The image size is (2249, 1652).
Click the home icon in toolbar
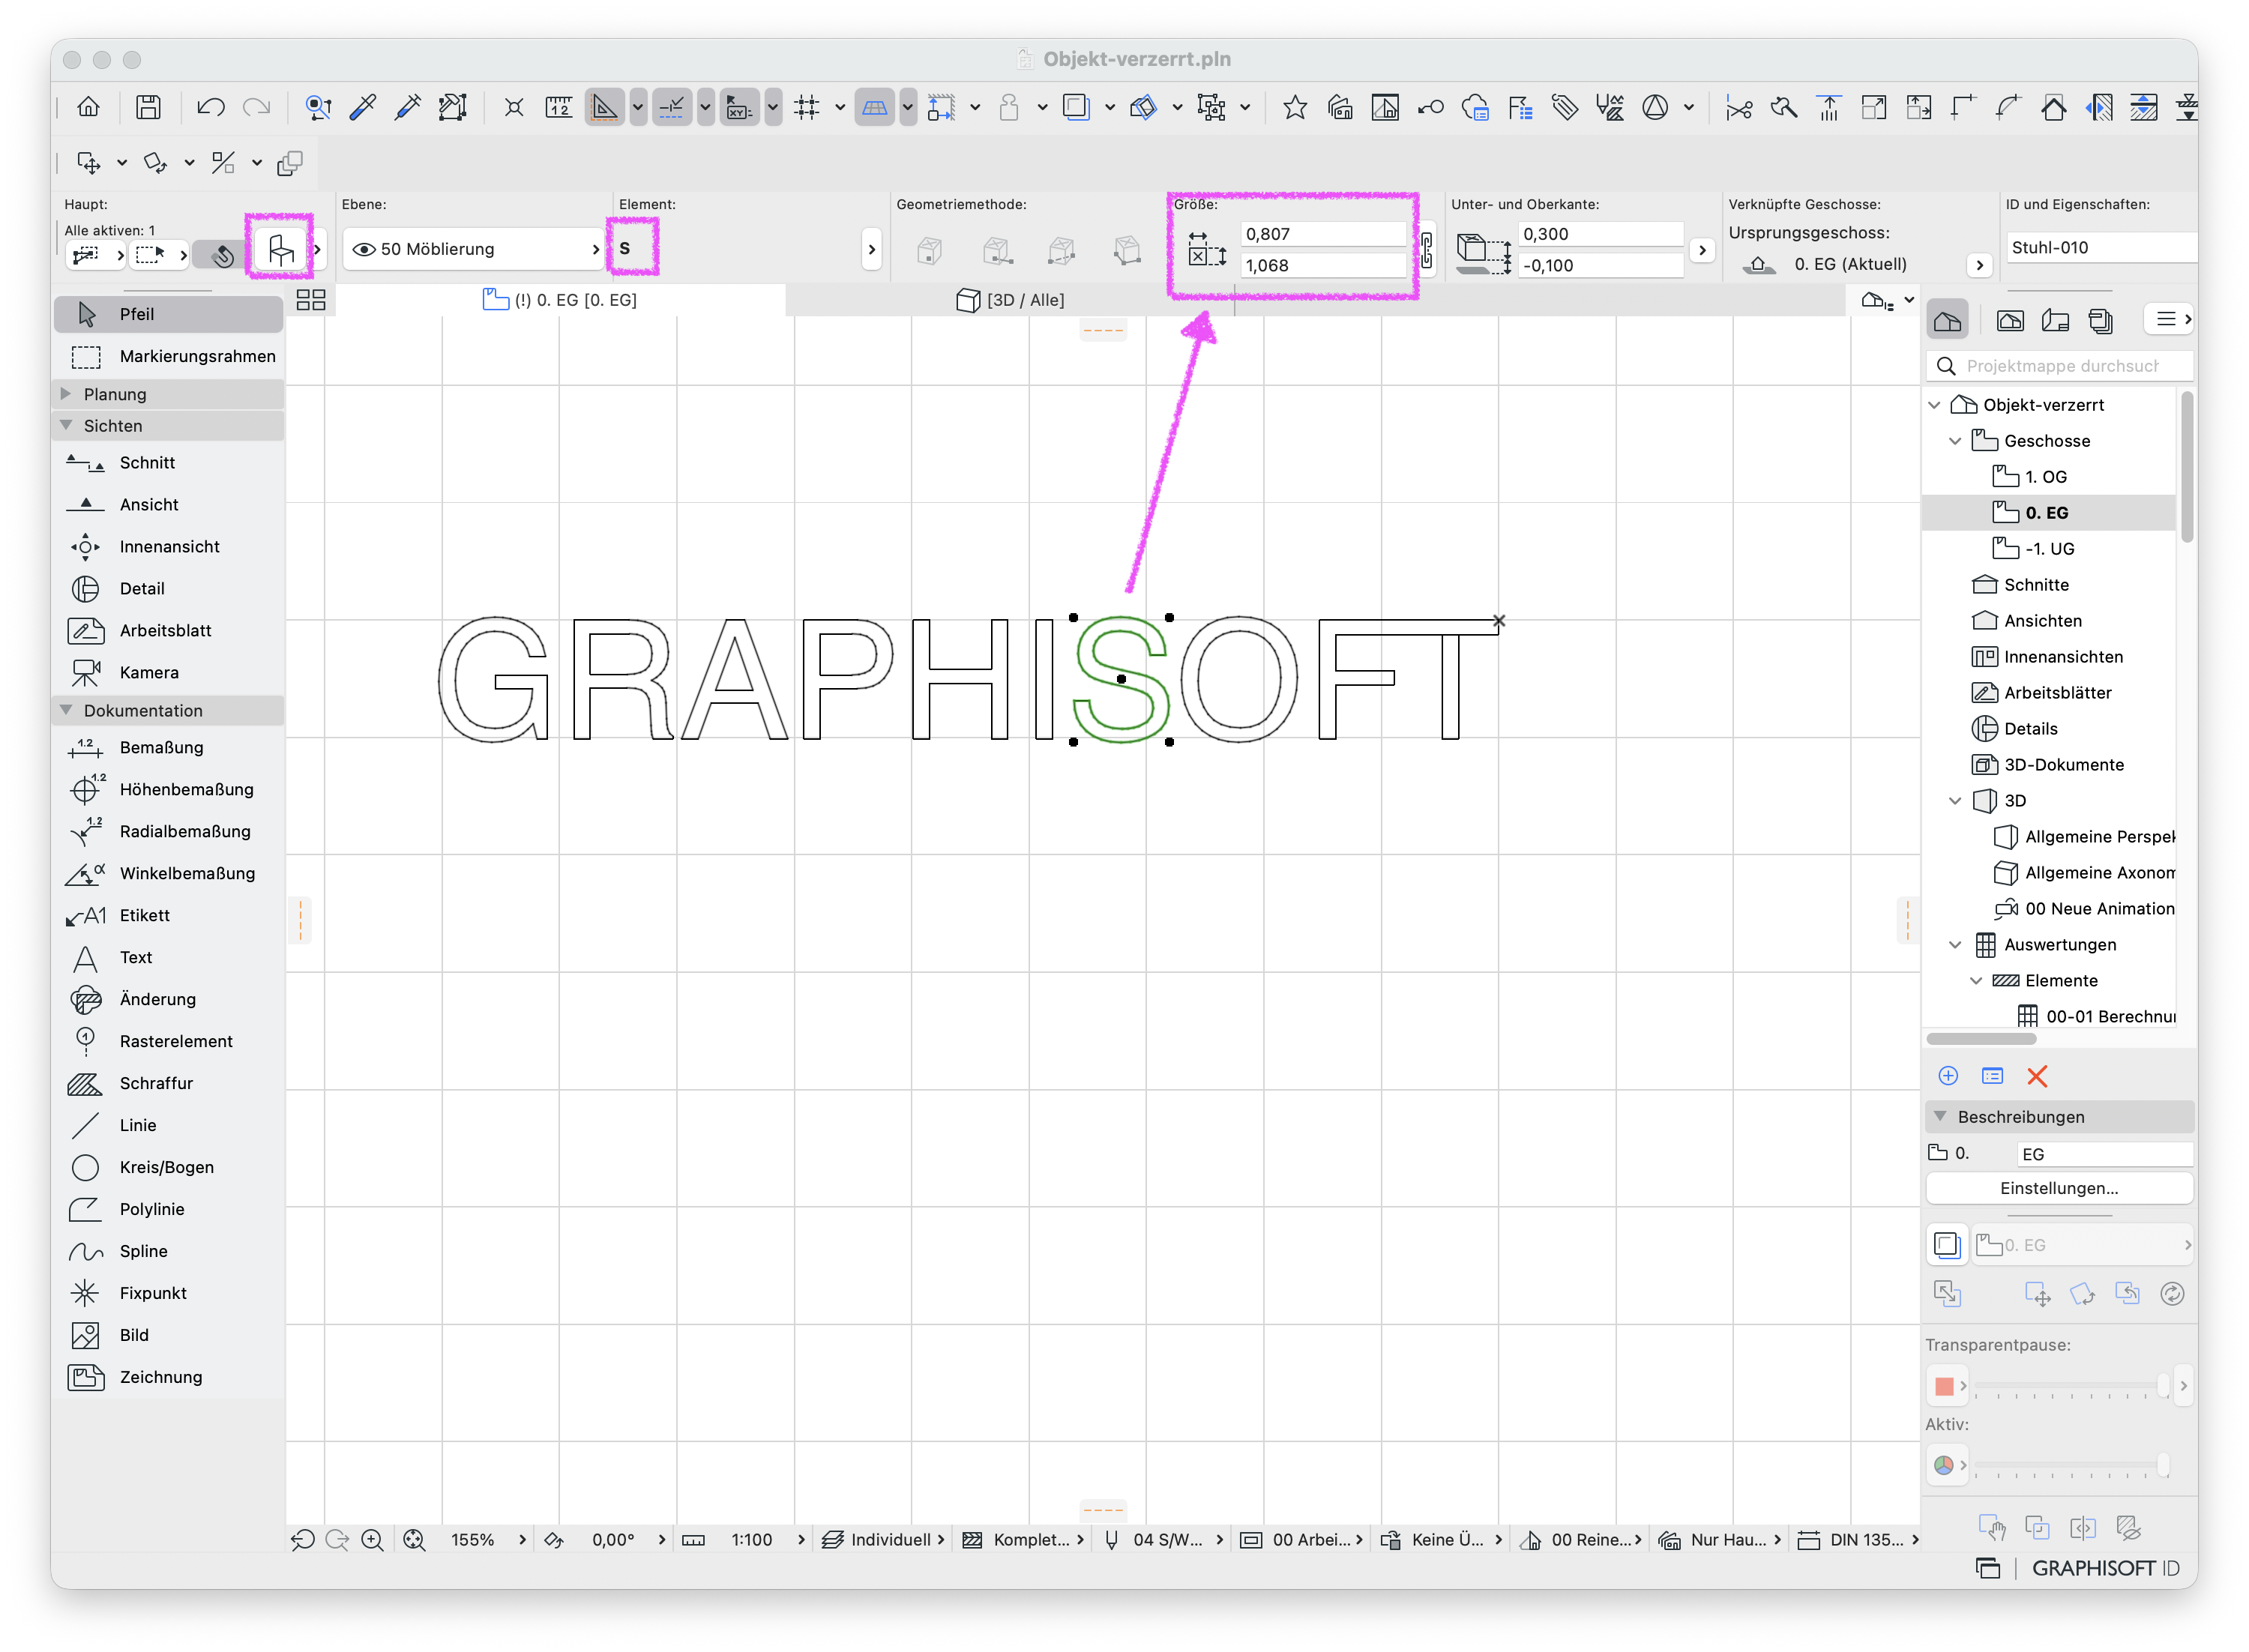coord(89,107)
